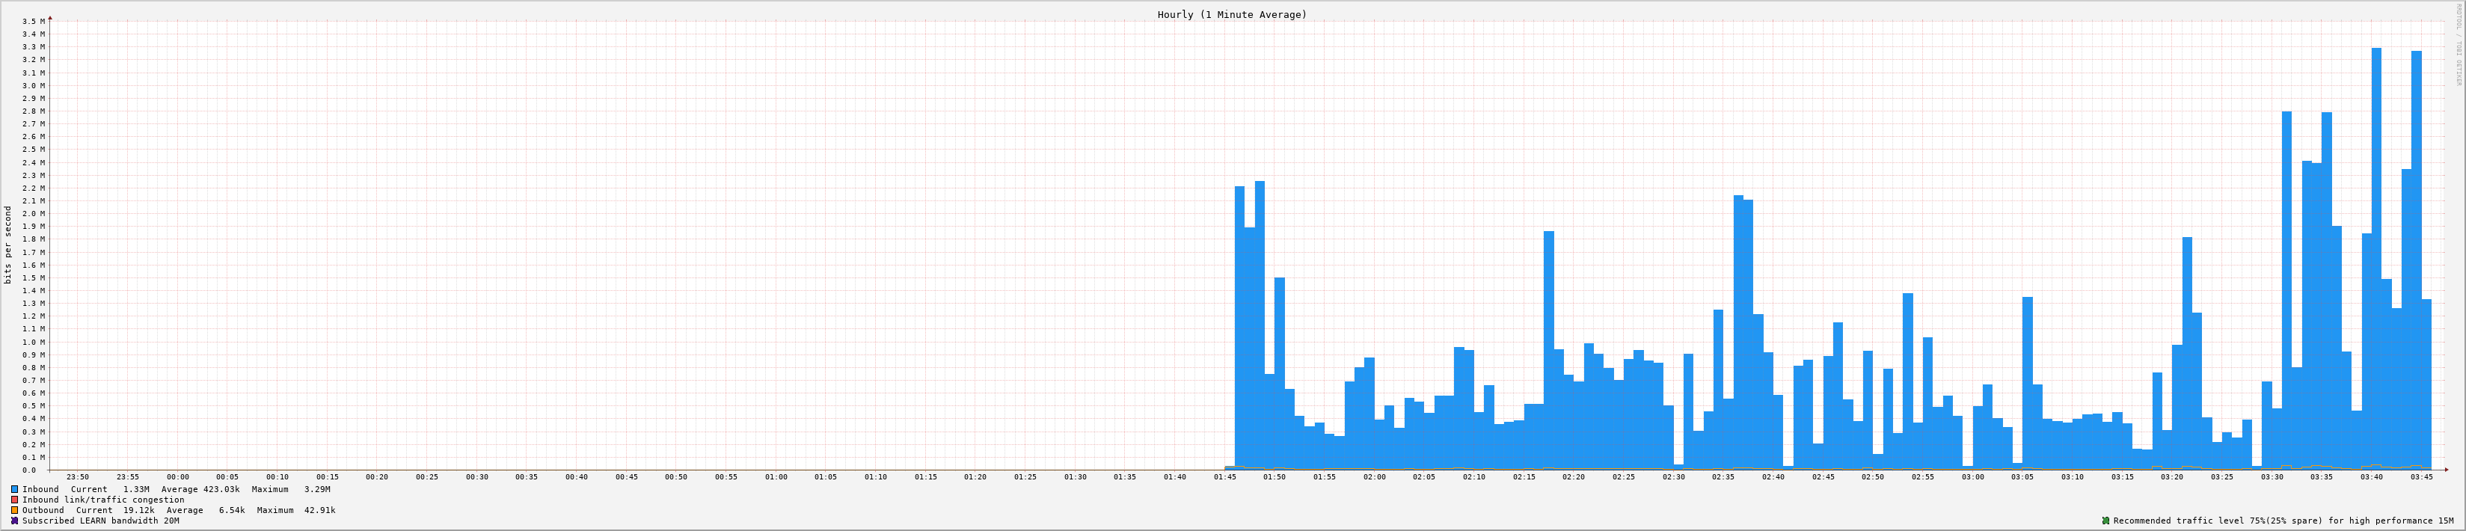Click the 02:00 time axis label
Image resolution: width=2466 pixels, height=531 pixels.
click(1374, 476)
